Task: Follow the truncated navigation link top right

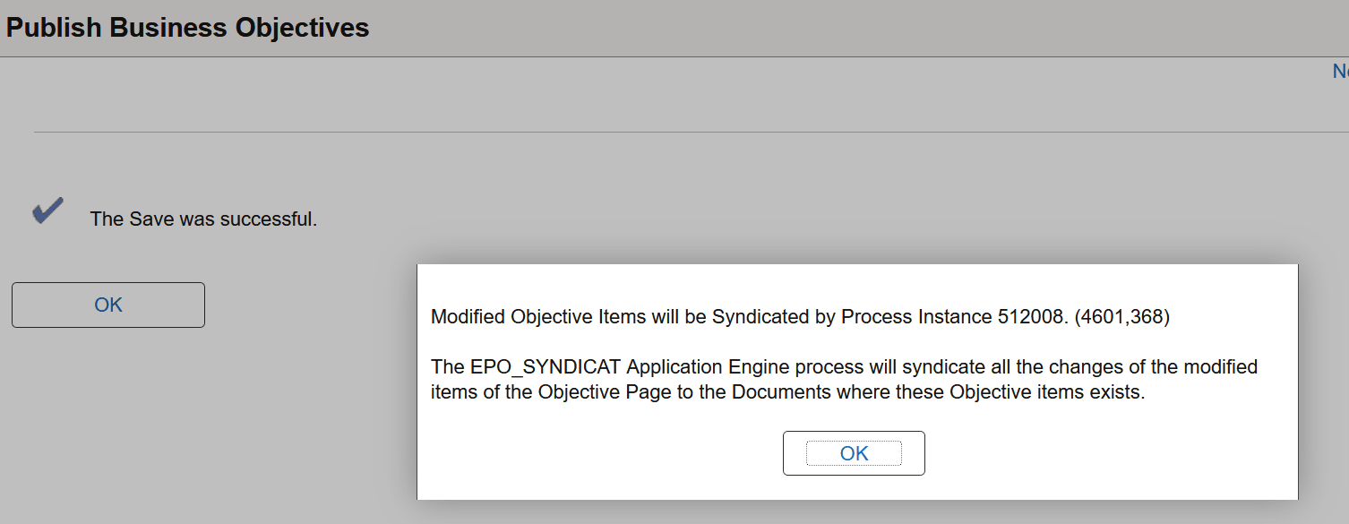Action: coord(1341,70)
